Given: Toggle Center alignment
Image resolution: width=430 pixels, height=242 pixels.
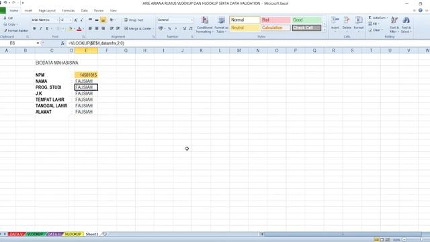Looking at the screenshot, I should click(x=97, y=28).
